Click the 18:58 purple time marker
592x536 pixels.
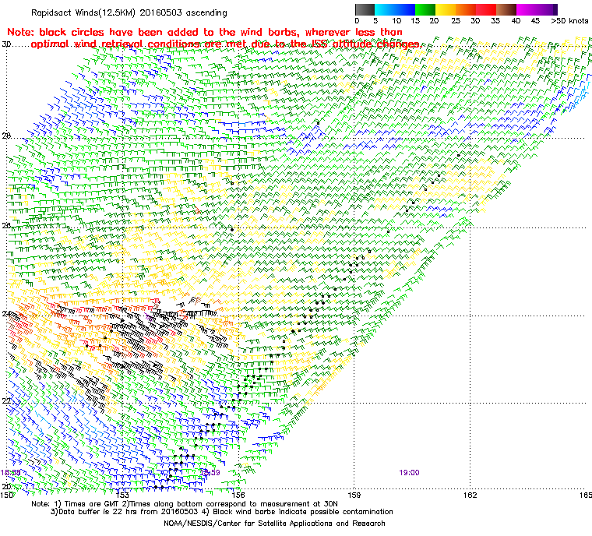[10, 473]
